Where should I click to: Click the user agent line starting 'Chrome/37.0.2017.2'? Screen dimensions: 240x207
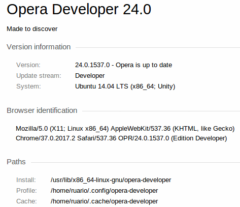(x=121, y=138)
